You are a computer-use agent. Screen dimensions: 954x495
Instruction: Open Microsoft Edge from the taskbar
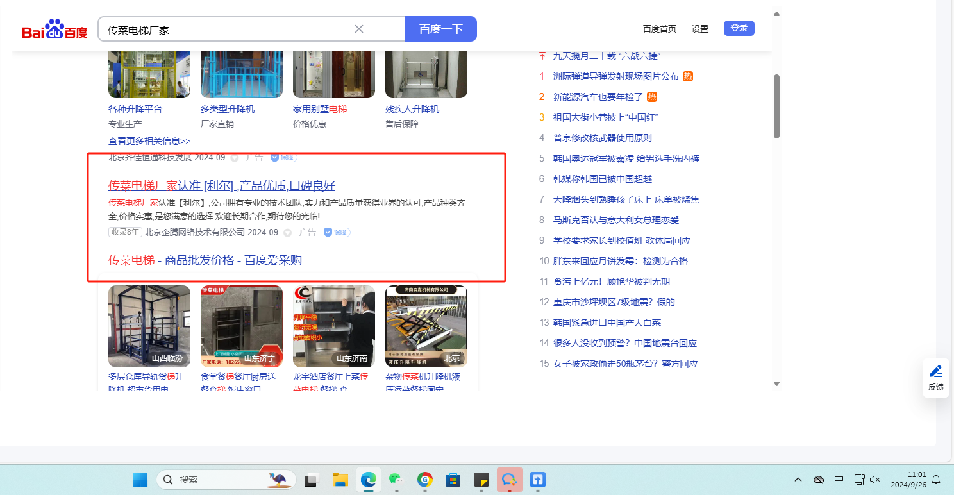coord(368,480)
